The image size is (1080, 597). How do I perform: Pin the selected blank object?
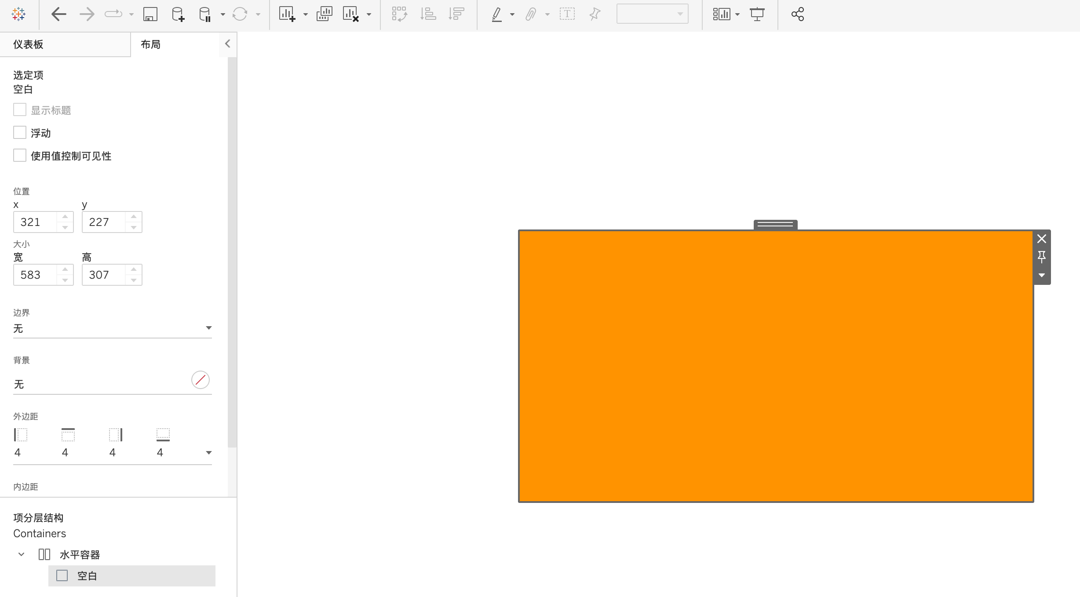tap(1041, 257)
